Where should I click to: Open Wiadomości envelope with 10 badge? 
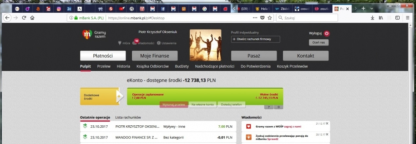click(x=135, y=43)
